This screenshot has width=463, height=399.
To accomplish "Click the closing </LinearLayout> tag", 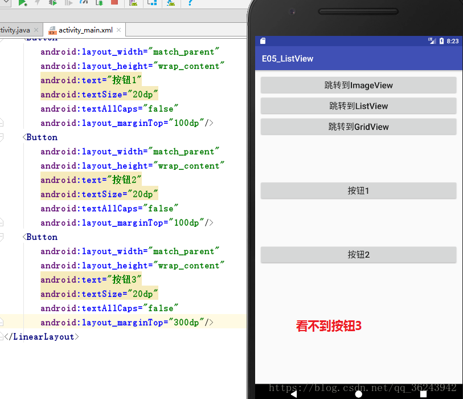I will click(x=42, y=337).
